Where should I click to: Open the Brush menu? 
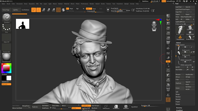[8, 4]
